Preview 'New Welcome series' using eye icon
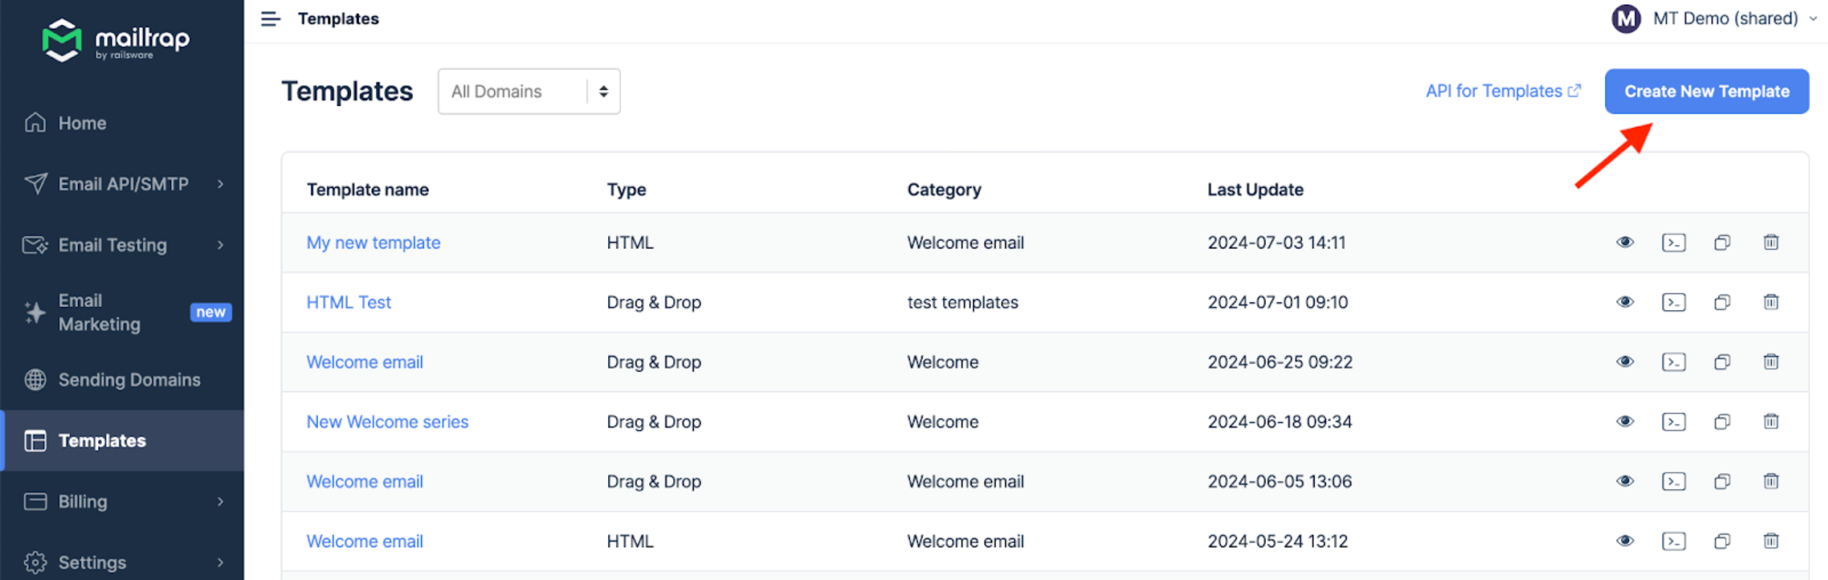This screenshot has width=1828, height=580. [x=1625, y=422]
